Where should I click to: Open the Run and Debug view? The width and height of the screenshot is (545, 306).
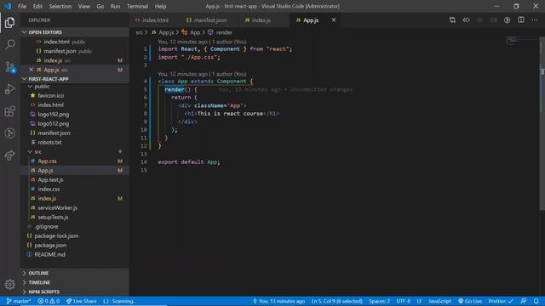9,89
